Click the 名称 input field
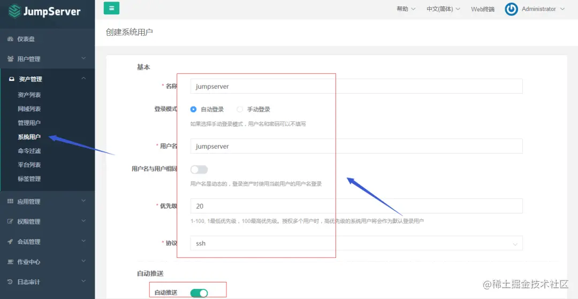The width and height of the screenshot is (578, 299). (356, 86)
